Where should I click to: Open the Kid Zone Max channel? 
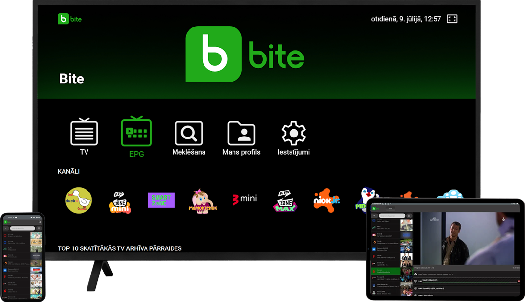tap(286, 200)
